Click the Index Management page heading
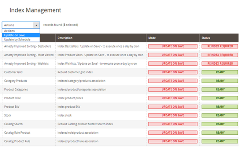The height and width of the screenshot is (153, 240). coord(35,10)
